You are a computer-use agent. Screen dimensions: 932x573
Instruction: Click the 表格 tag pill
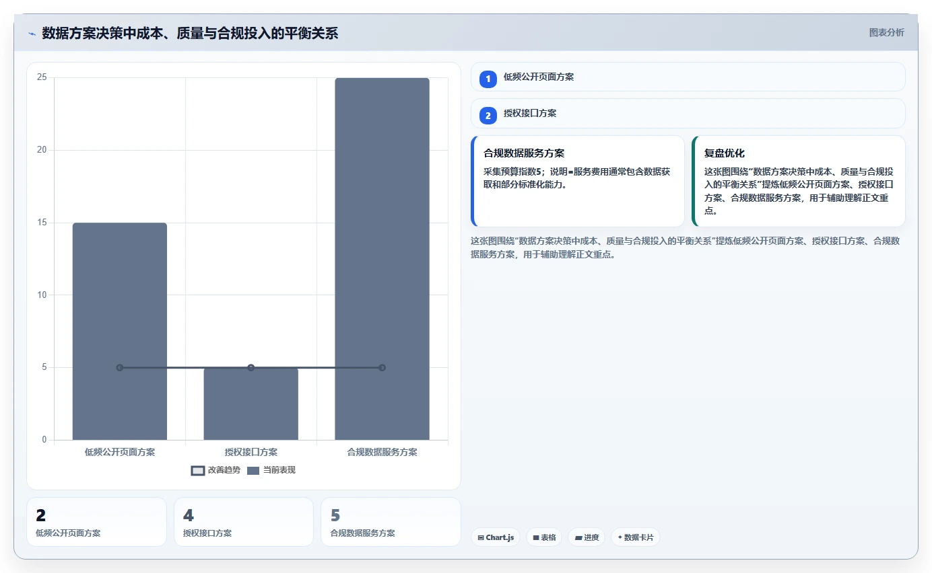pos(544,537)
